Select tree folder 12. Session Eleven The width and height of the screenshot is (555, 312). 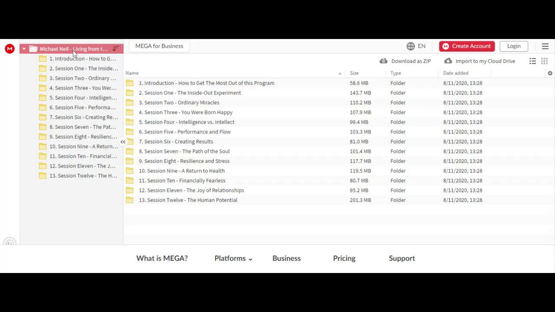tap(78, 166)
